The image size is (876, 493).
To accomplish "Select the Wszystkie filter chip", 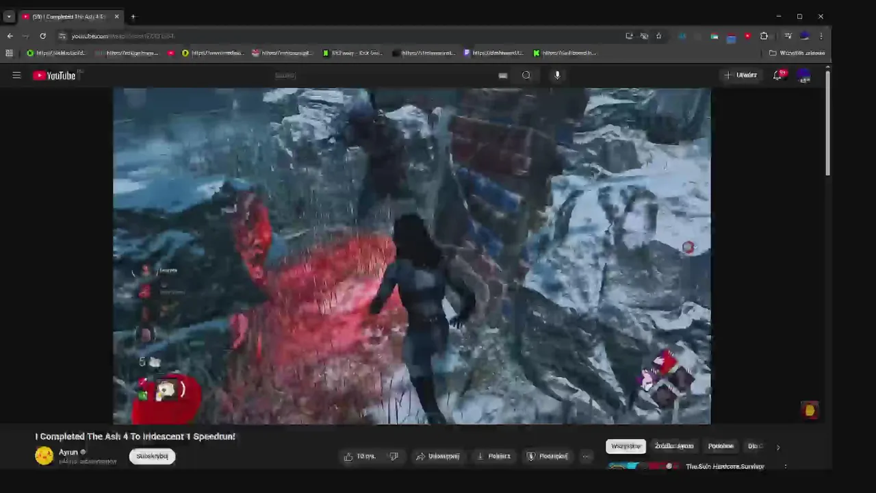I will point(626,446).
